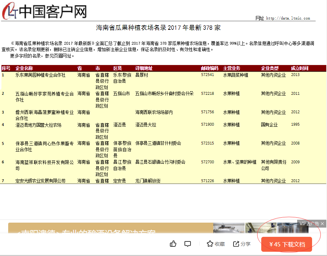This screenshot has height=256, width=327.
Task: Click the 序号 column header
Action: (6, 68)
